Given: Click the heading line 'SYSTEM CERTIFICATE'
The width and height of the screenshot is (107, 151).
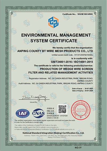Looking at the screenshot, I should pyautogui.click(x=54, y=41).
